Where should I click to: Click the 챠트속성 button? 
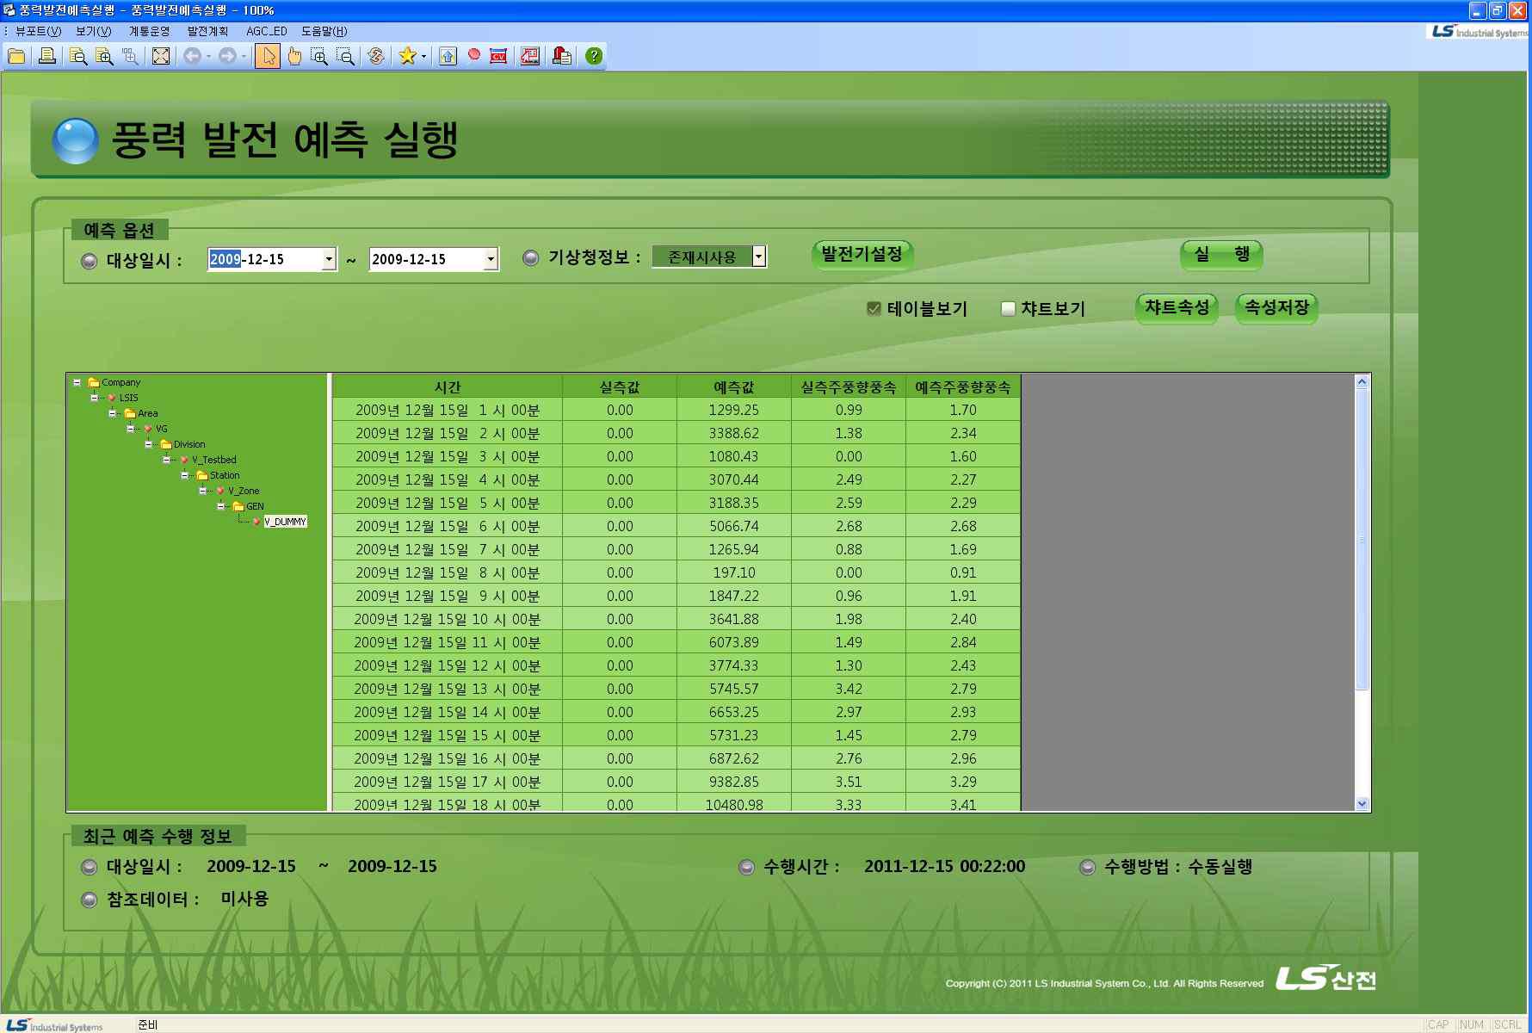click(1177, 307)
